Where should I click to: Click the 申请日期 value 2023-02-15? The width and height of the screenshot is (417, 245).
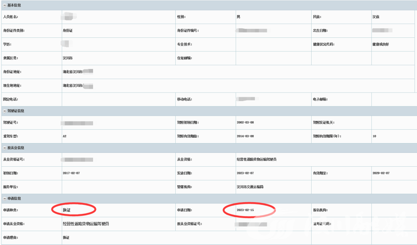245,210
